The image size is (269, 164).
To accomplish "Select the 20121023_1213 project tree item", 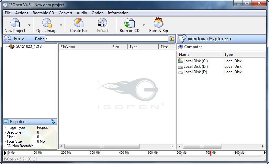I will coord(29,46).
